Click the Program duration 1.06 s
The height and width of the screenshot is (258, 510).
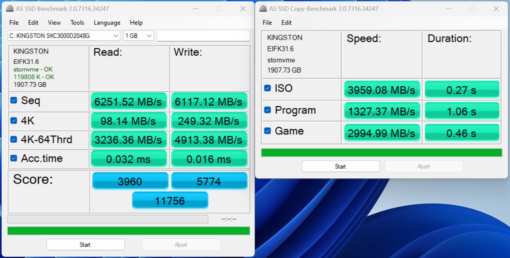coord(462,111)
